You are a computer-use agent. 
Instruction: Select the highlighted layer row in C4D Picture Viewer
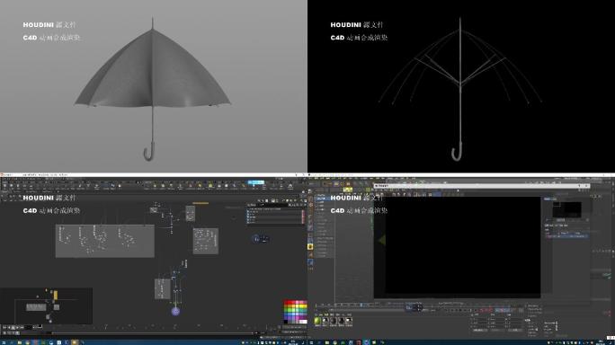tap(567, 236)
